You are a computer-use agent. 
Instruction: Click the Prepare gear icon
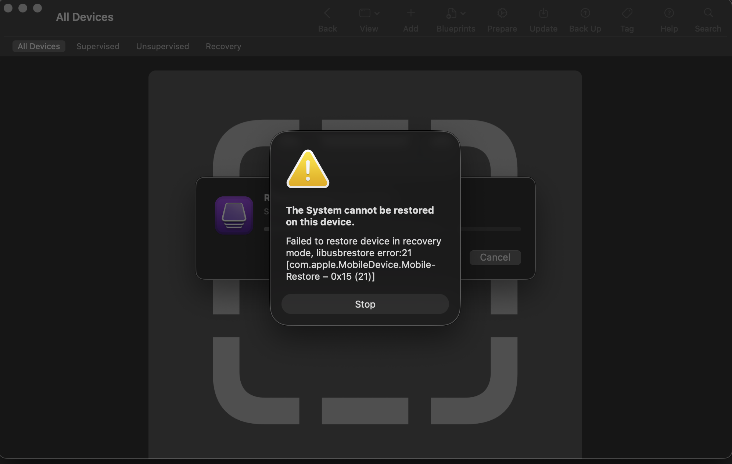pos(502,13)
